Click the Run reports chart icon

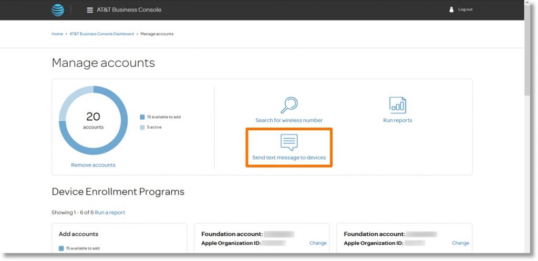tap(397, 105)
